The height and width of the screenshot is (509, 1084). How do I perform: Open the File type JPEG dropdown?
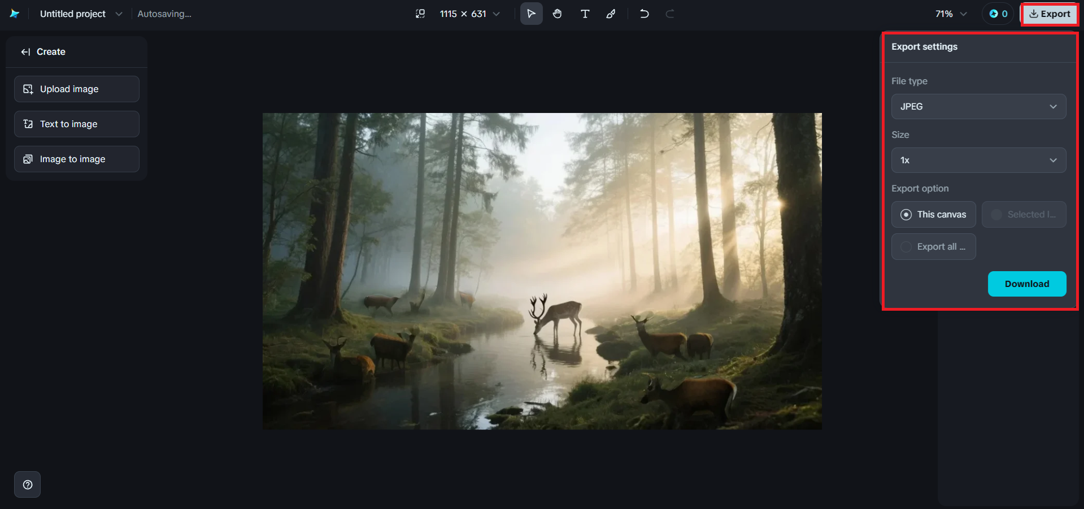point(978,106)
